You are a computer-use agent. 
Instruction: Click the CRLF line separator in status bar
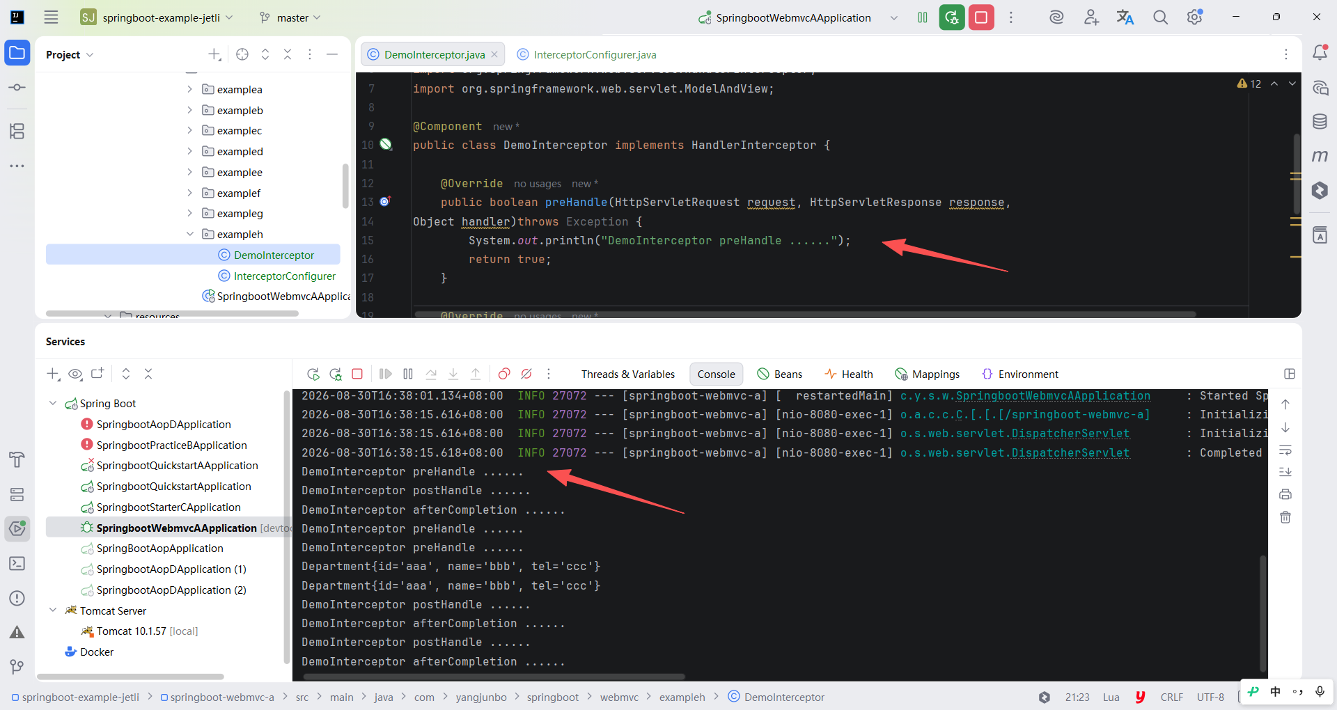click(1172, 697)
